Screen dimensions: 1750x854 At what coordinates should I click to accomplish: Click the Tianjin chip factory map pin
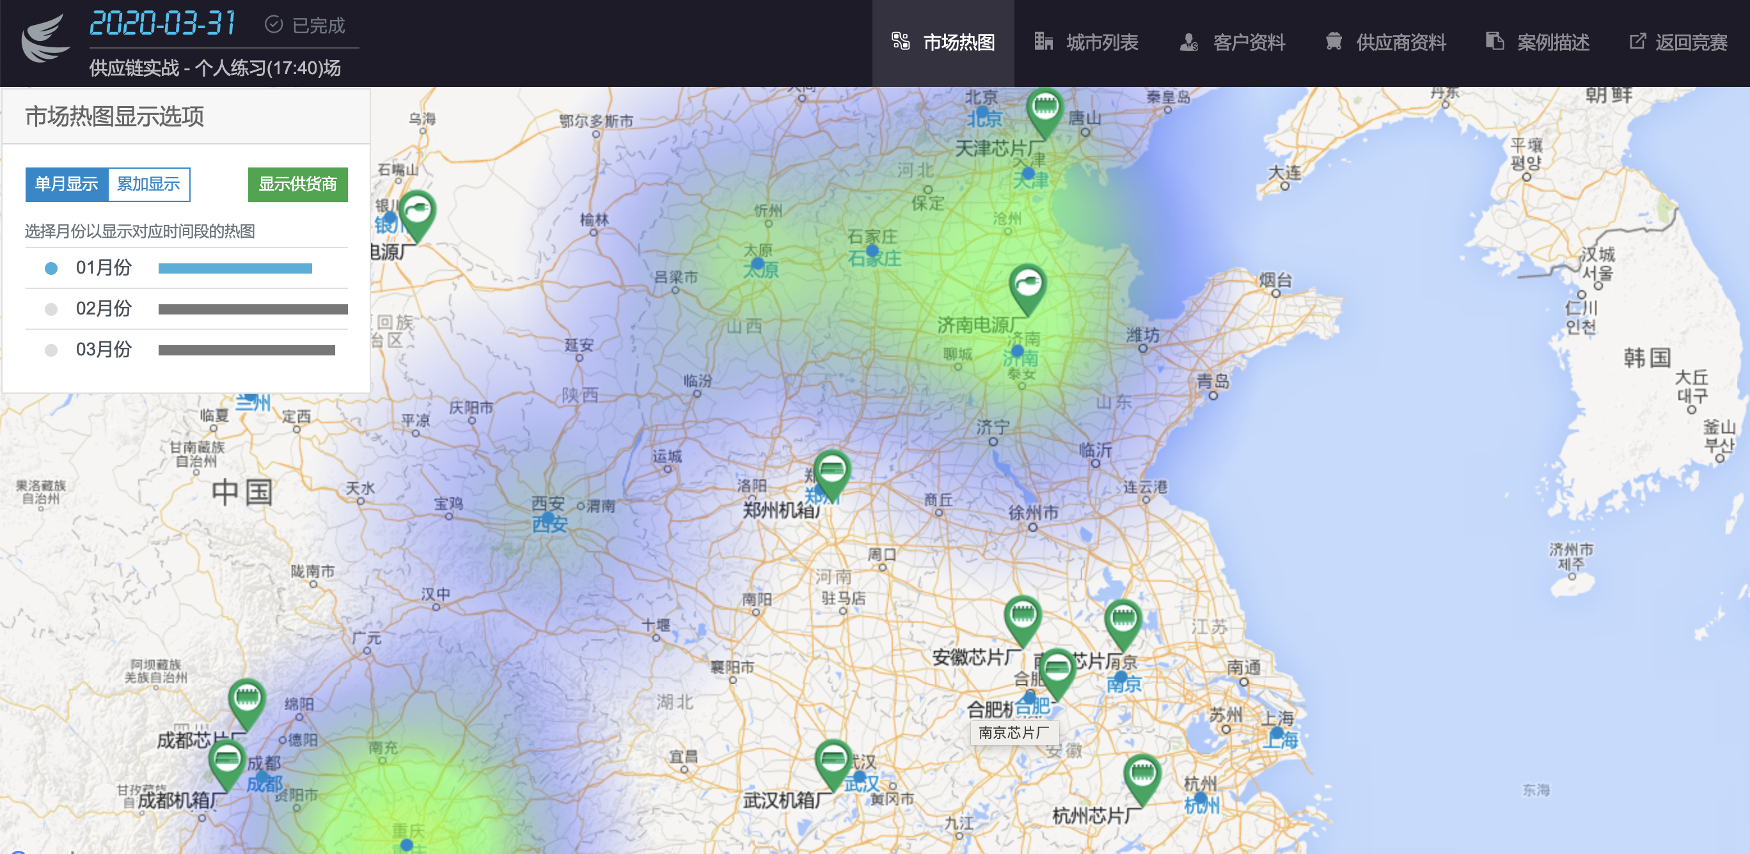click(x=1045, y=109)
